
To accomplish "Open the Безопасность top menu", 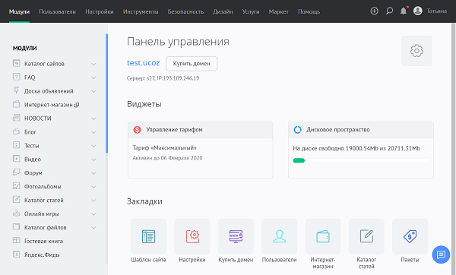I will (185, 11).
